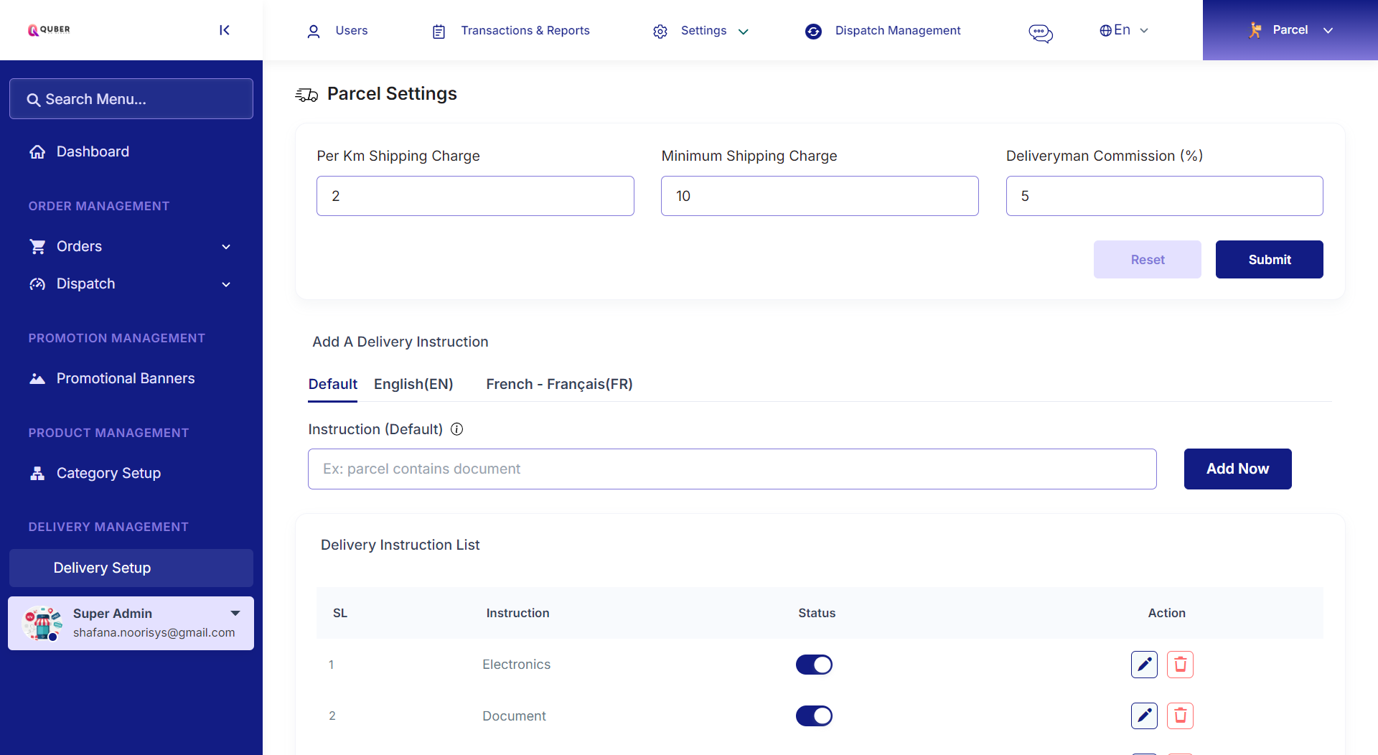Viewport: 1378px width, 755px height.
Task: Open the Users section icon
Action: [314, 31]
